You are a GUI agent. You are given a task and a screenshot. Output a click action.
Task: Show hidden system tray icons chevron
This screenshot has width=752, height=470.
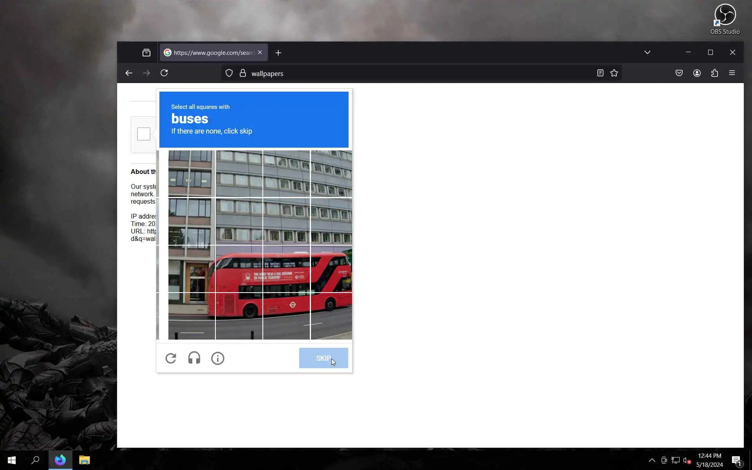coord(652,460)
